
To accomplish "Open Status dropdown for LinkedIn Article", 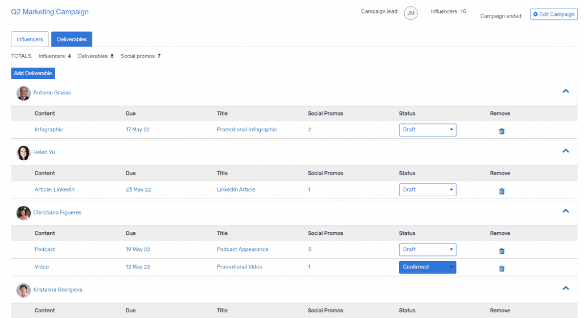I will click(427, 189).
